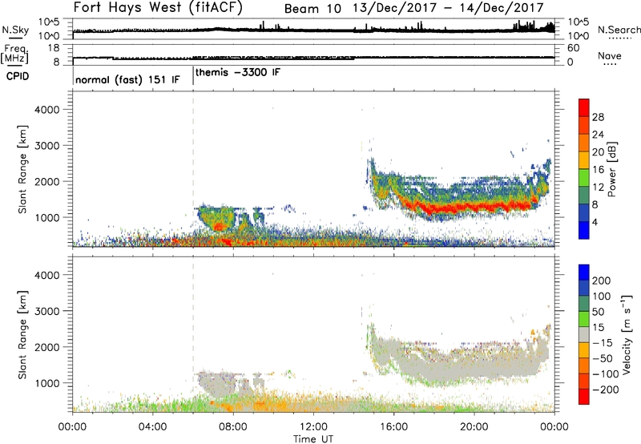The image size is (641, 444).
Task: Click the 'Power [dB]' colorbar label
Action: (611, 169)
